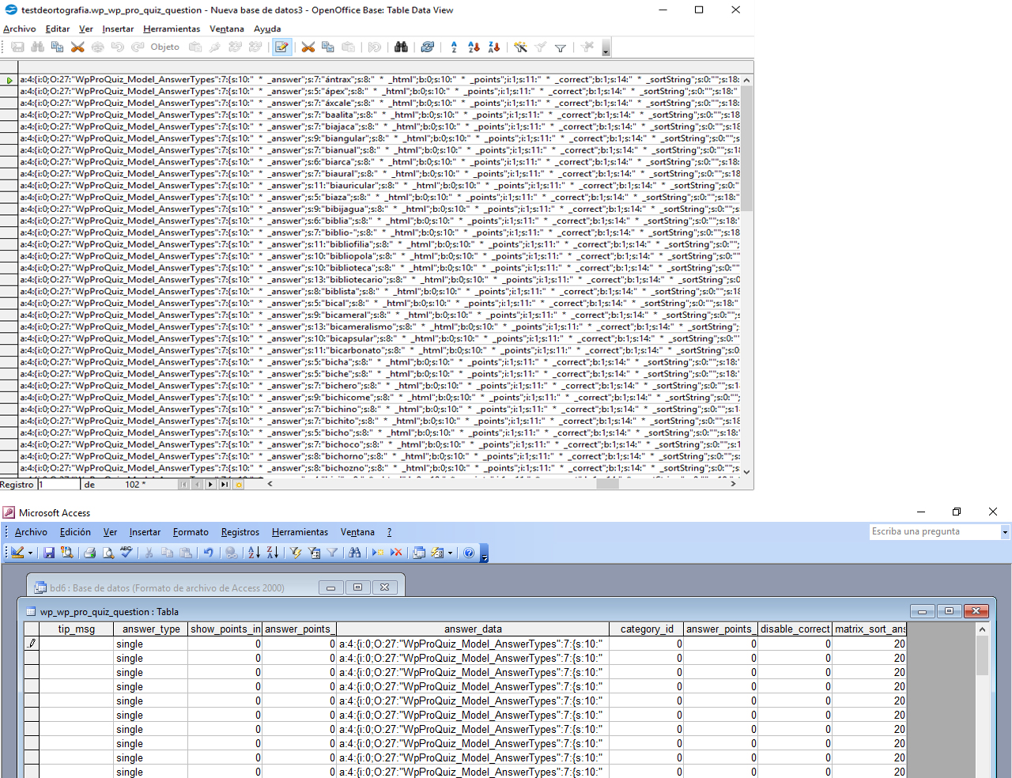
Task: Open the Edición menu in Access
Action: tap(75, 532)
